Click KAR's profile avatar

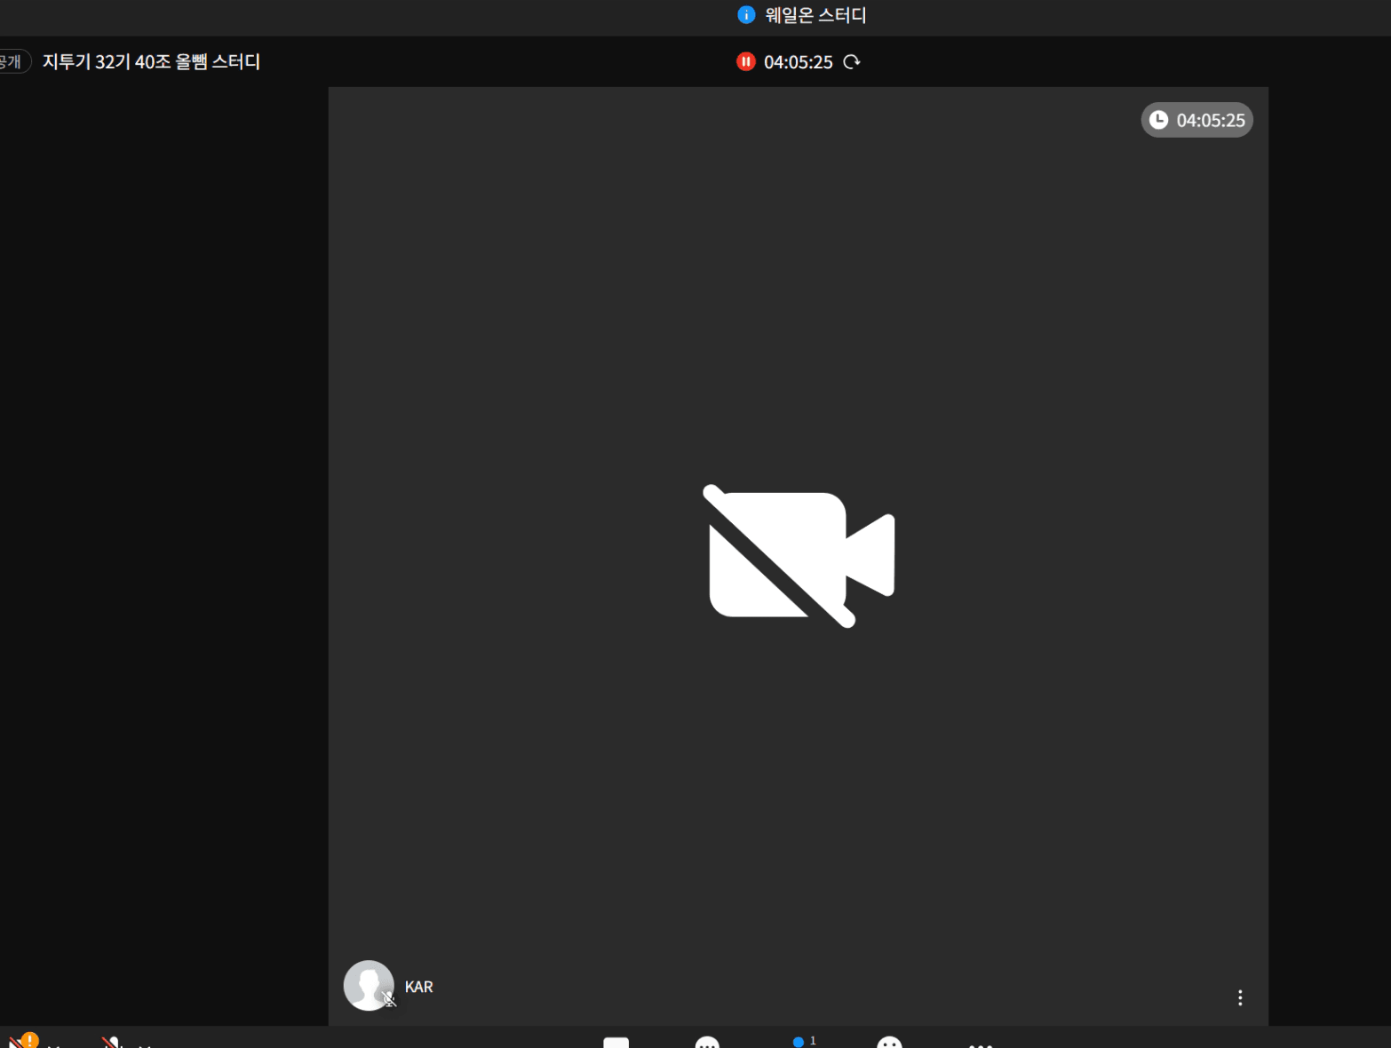tap(369, 985)
